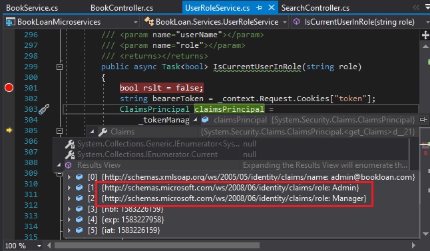Click the icon beside IEnumerator<Sys... row
The image size is (430, 251).
click(x=70, y=144)
